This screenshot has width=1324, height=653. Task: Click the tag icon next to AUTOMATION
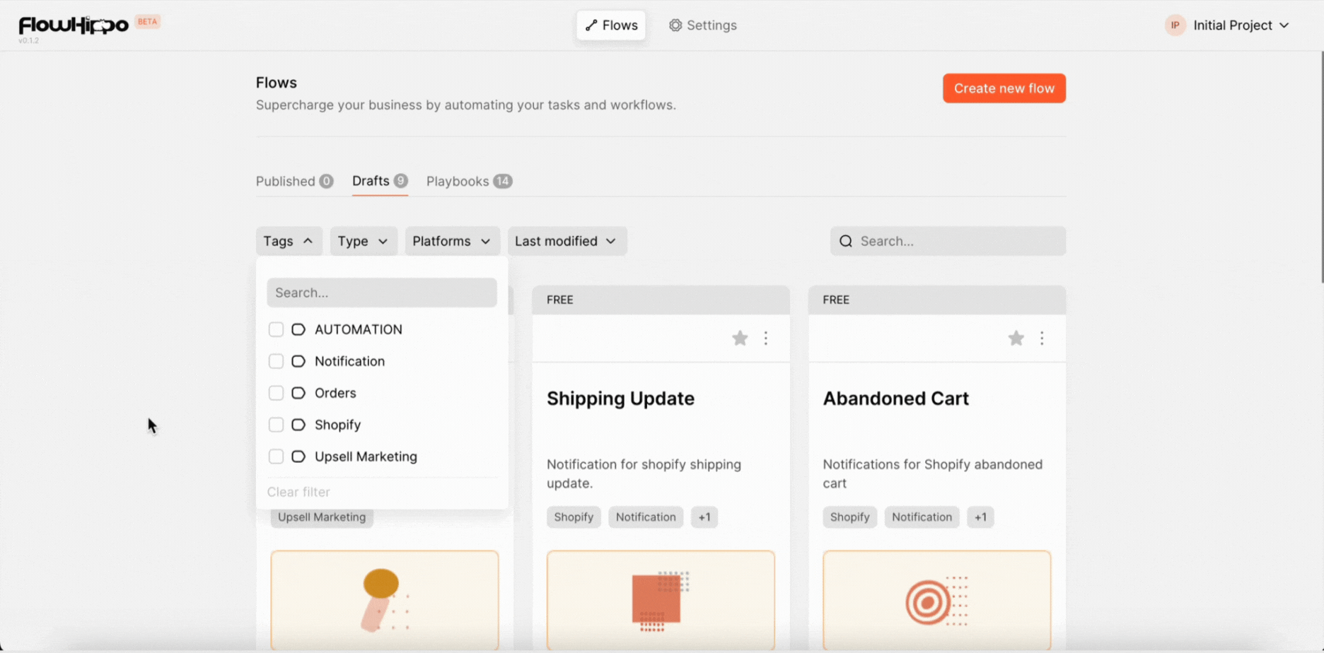click(298, 329)
